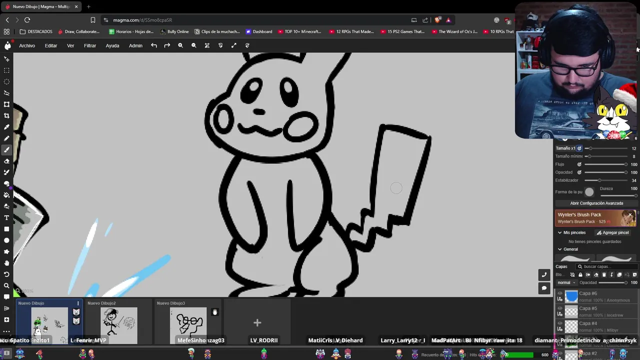Select the transform tool
This screenshot has width=640, height=360.
pos(6,104)
